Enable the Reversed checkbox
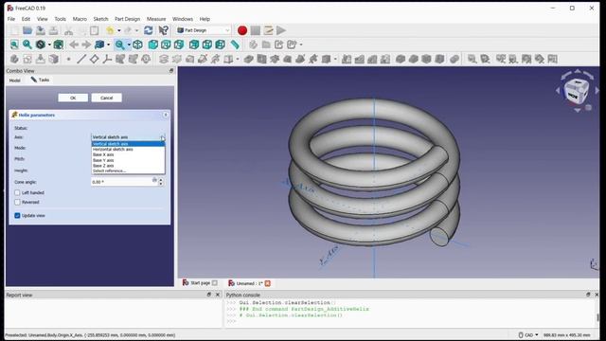 click(17, 202)
